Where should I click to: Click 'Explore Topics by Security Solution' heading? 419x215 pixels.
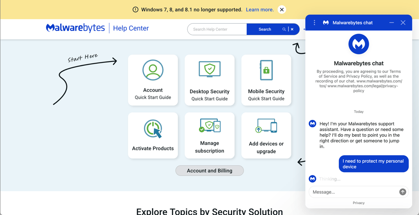click(x=209, y=212)
